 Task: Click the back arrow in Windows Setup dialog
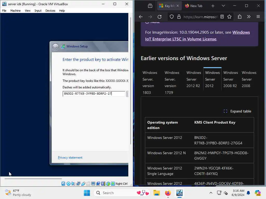pos(55,47)
